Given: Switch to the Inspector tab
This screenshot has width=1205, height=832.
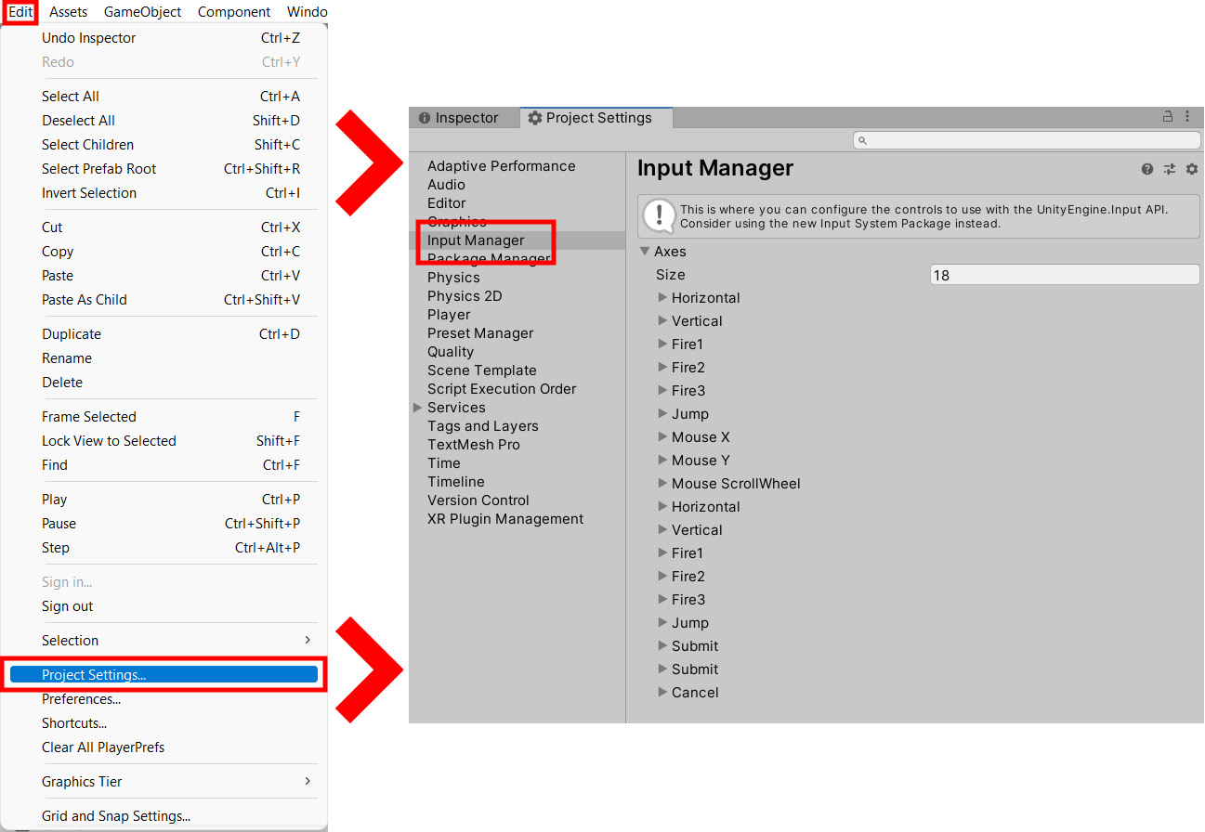Looking at the screenshot, I should click(459, 118).
